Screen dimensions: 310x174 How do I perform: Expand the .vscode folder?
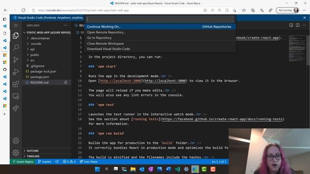(46, 43)
